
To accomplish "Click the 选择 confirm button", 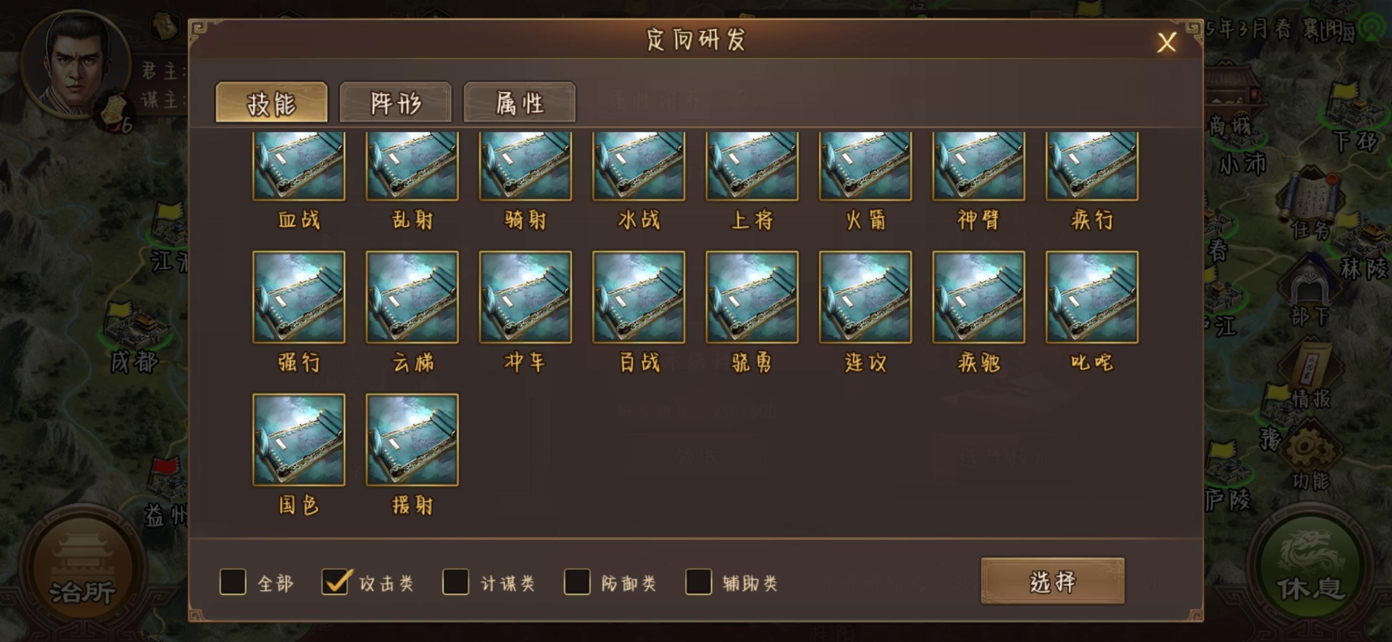I will pos(1053,581).
